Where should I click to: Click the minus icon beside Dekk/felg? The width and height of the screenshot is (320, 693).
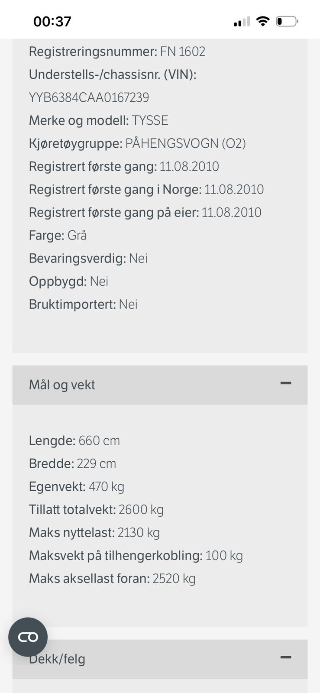(x=286, y=657)
